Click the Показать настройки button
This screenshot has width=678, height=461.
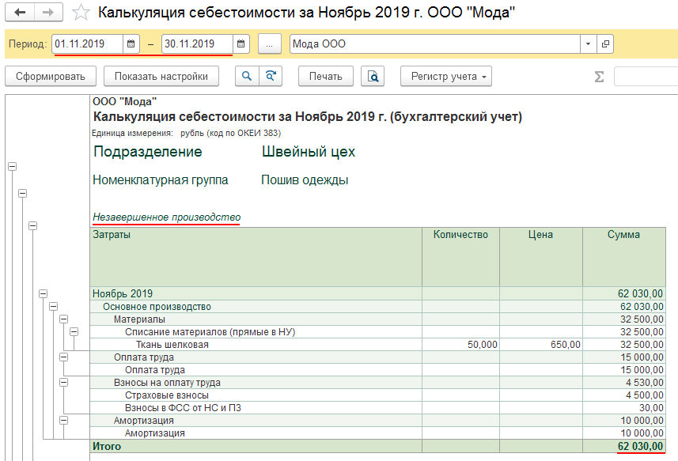161,77
